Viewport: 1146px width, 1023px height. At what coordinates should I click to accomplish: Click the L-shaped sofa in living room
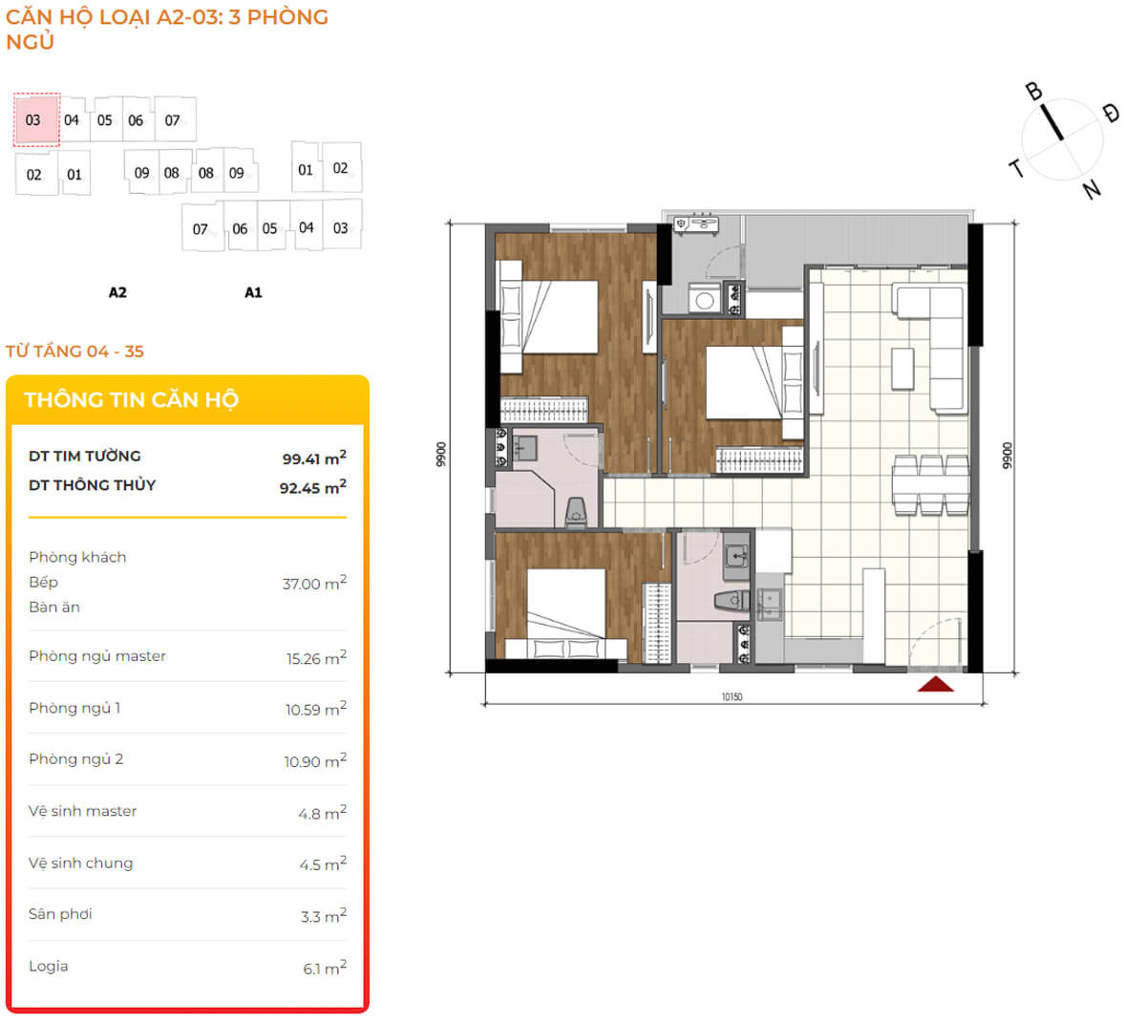pos(933,345)
